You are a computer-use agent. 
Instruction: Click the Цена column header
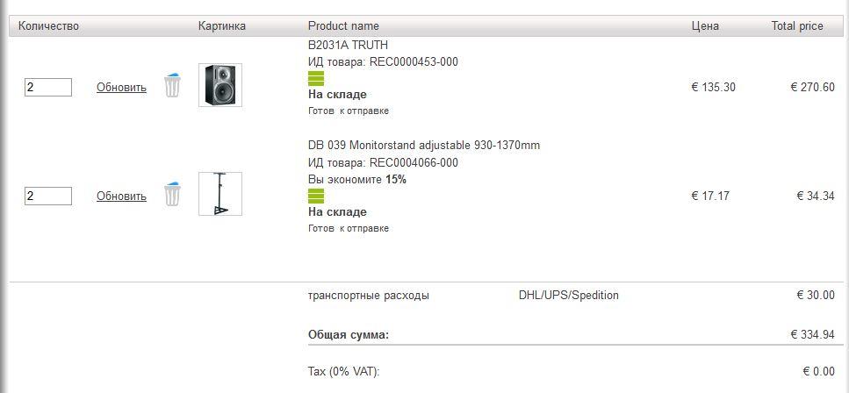pyautogui.click(x=705, y=26)
